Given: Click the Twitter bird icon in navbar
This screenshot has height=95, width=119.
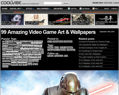Looking at the screenshot, I should click(x=69, y=8).
